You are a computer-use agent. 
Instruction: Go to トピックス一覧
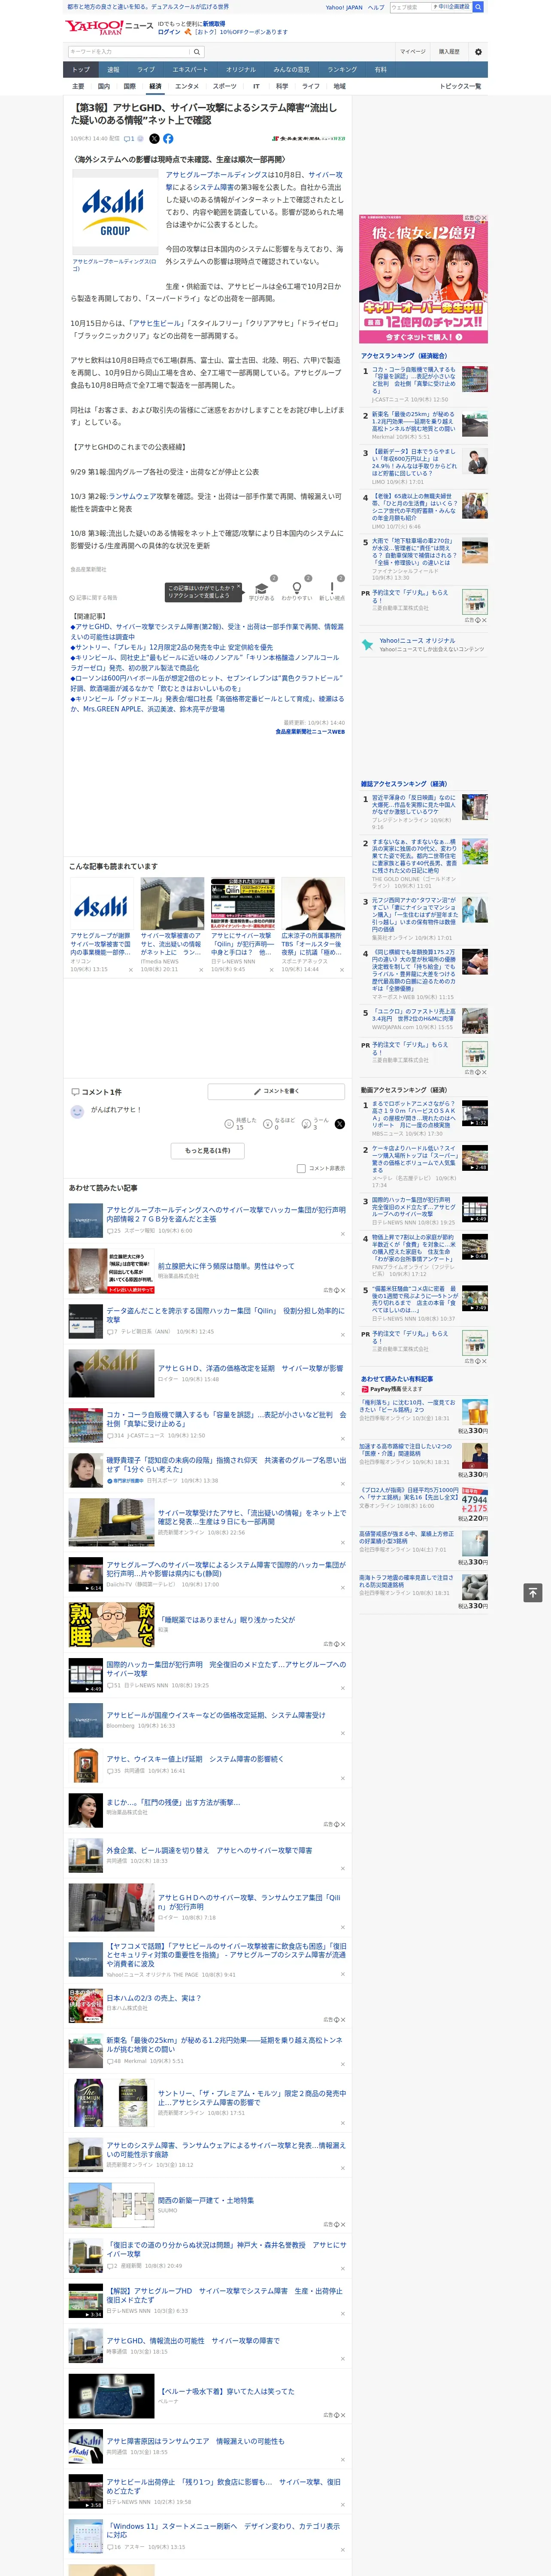point(460,86)
